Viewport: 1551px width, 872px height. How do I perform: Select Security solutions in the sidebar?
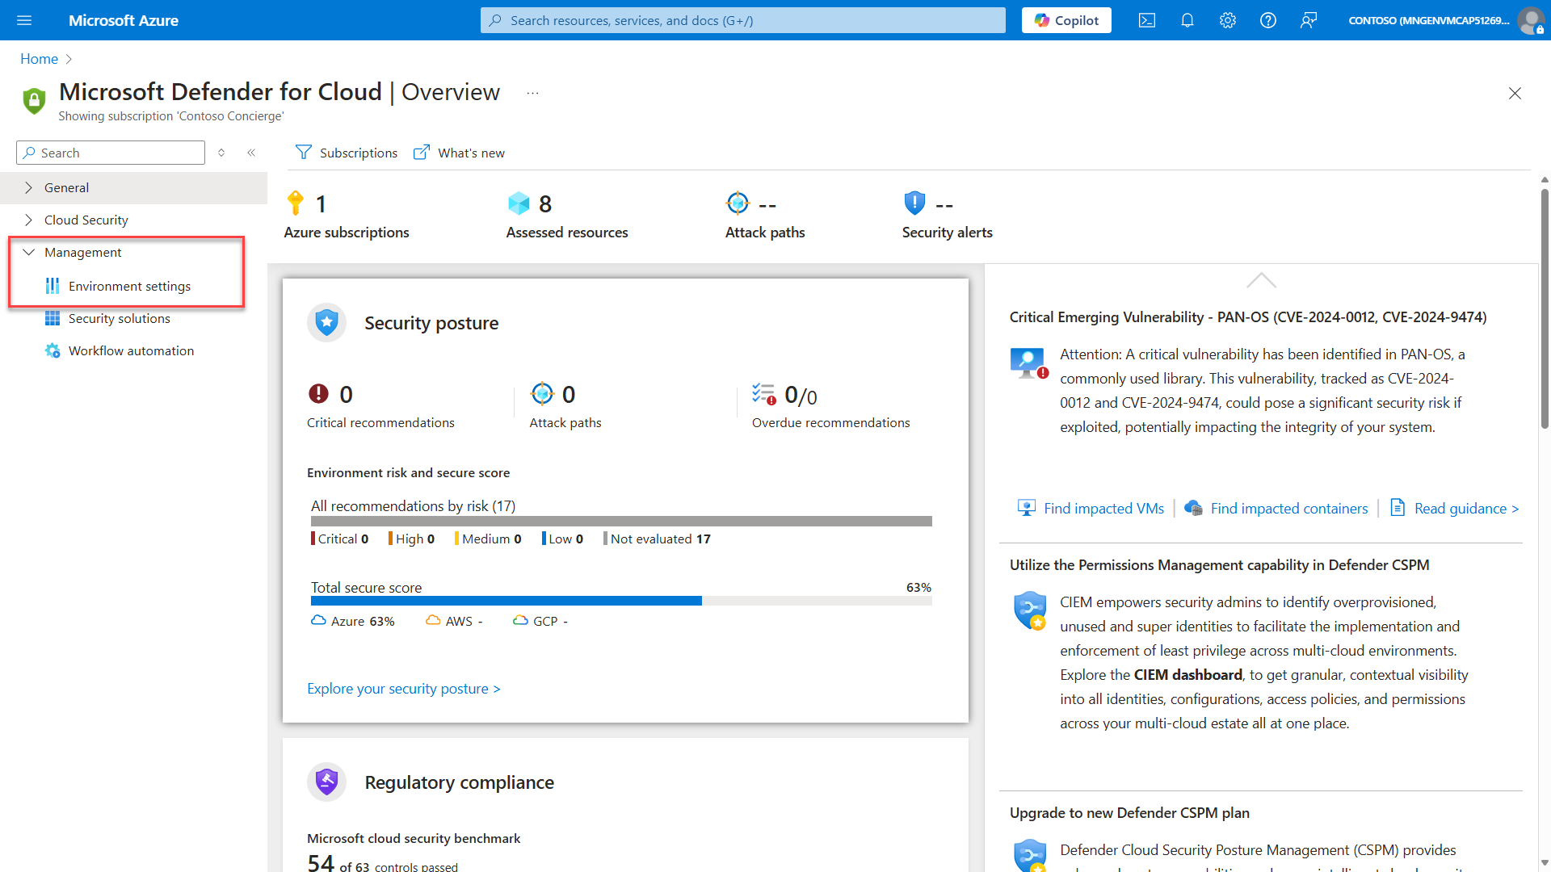click(119, 318)
